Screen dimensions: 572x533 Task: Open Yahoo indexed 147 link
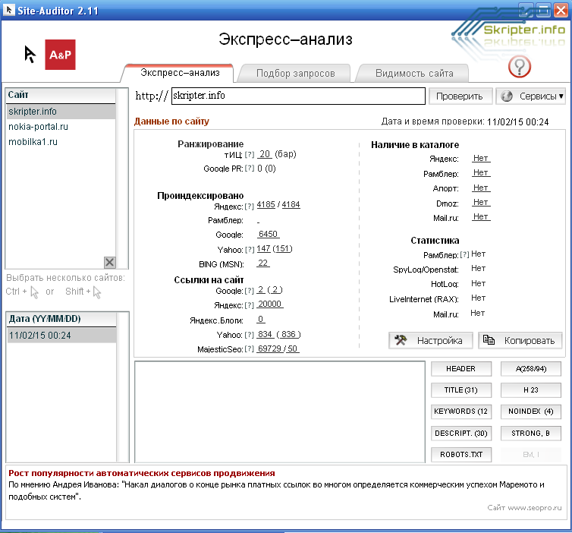click(263, 248)
